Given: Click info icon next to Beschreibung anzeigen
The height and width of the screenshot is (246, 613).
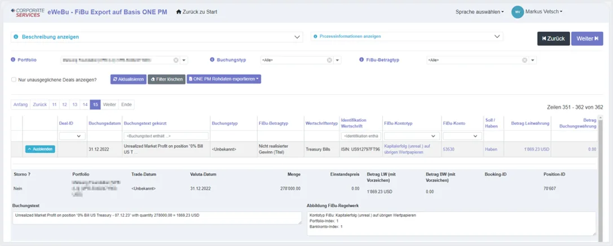Looking at the screenshot, I should tap(16, 37).
